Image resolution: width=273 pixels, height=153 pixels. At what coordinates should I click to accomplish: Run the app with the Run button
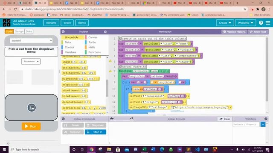(31, 126)
